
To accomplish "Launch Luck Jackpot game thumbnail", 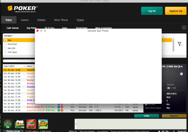I will coord(43,124).
